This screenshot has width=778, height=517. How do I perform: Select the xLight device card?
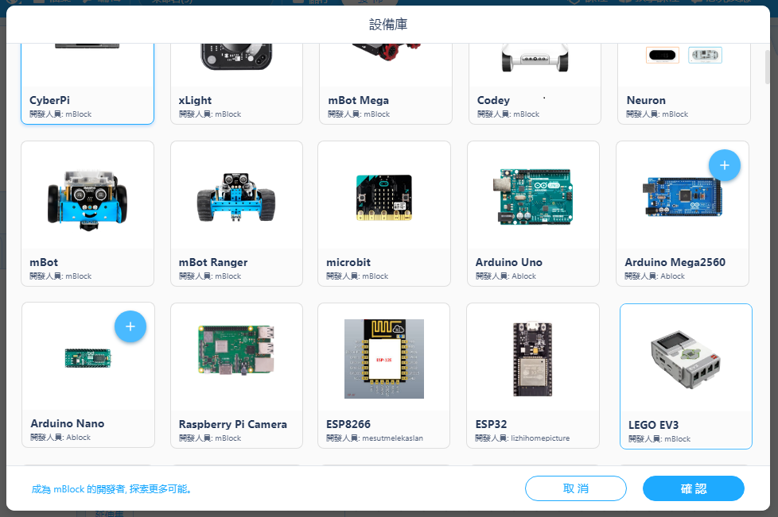237,83
